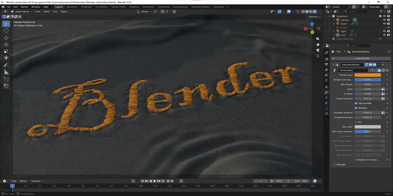Toggle camera view icon in viewport
Viewport: 393px width, 196px height.
(318, 50)
